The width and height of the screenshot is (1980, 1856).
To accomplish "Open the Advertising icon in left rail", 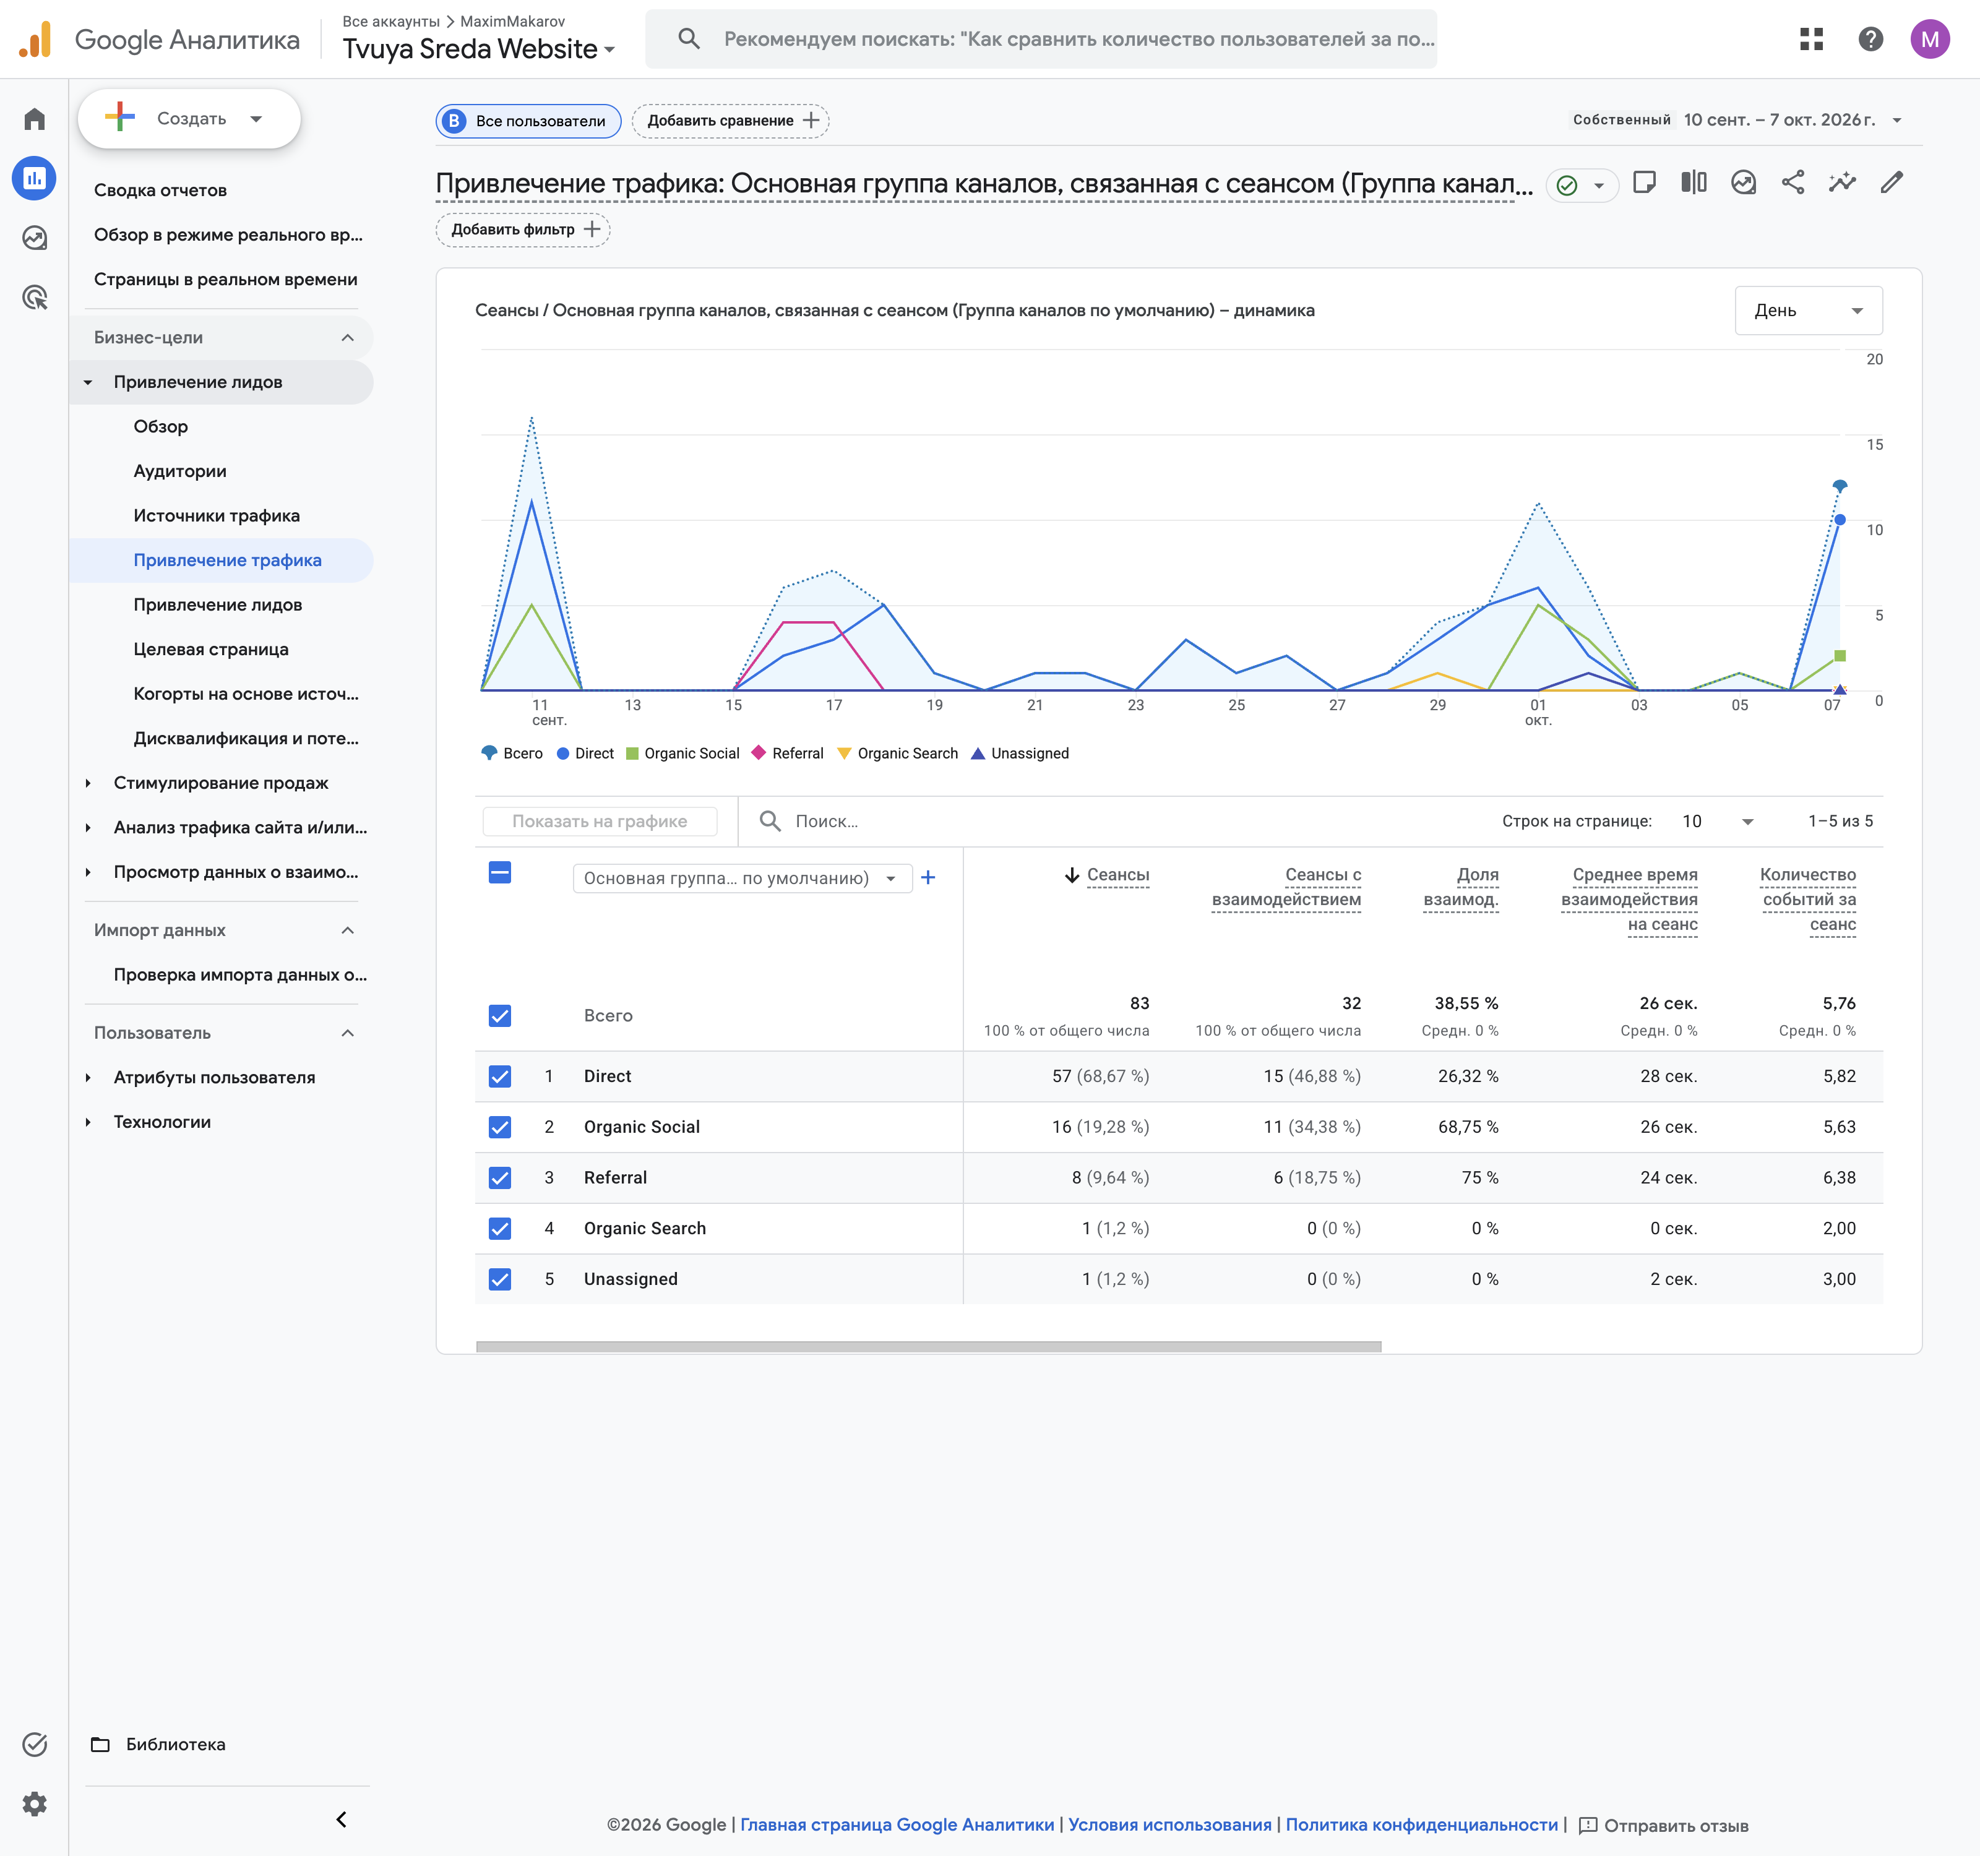I will click(35, 297).
